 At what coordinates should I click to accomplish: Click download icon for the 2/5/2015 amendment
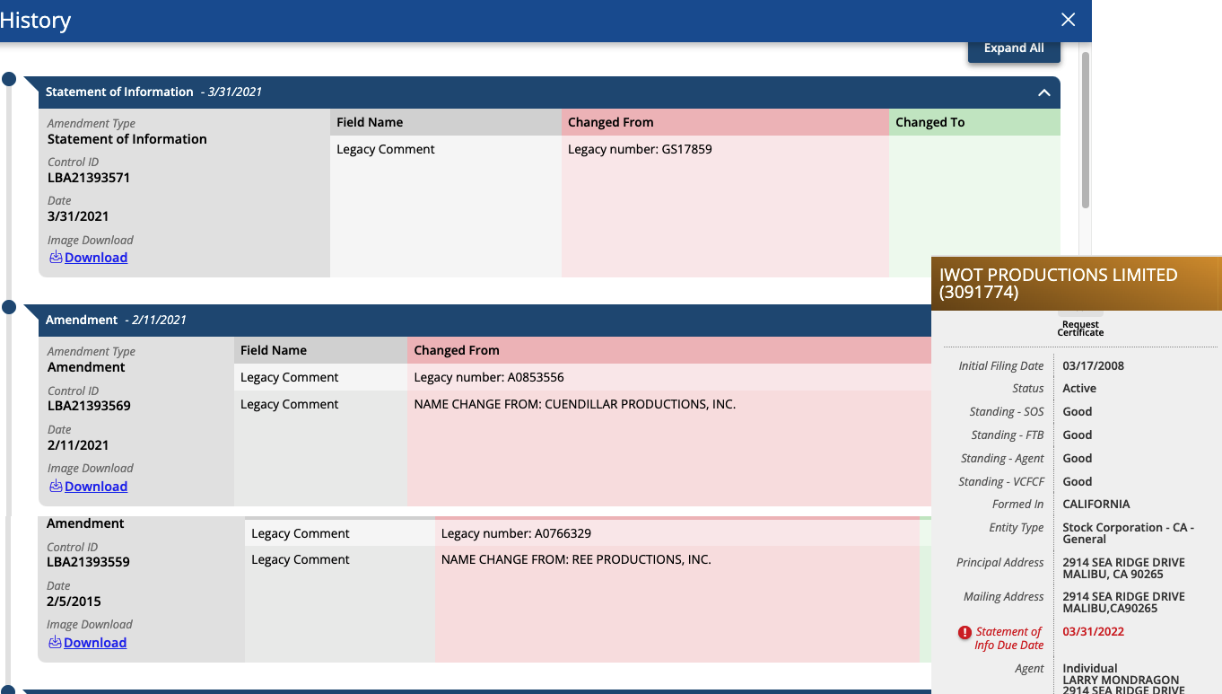55,643
